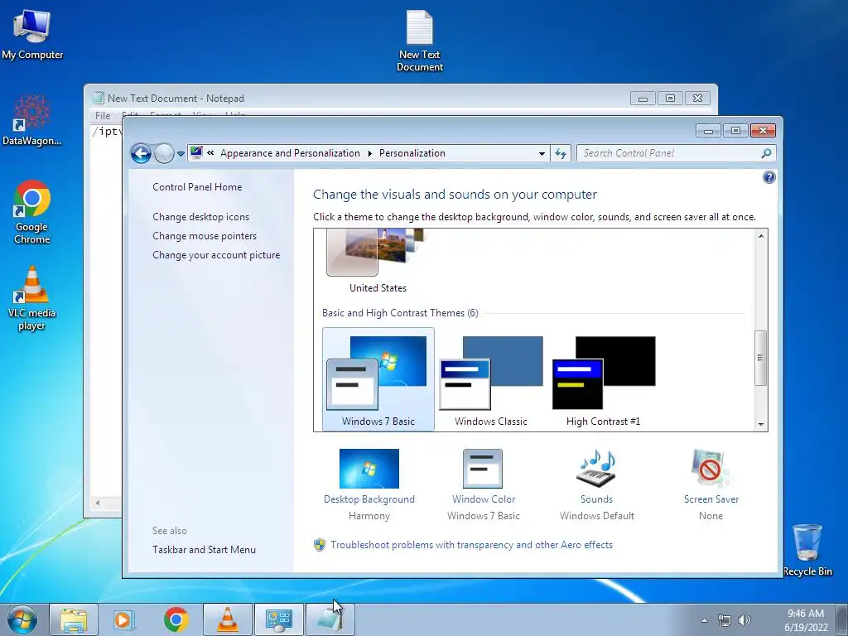848x636 pixels.
Task: Apply the Windows Classic theme
Action: 490,379
